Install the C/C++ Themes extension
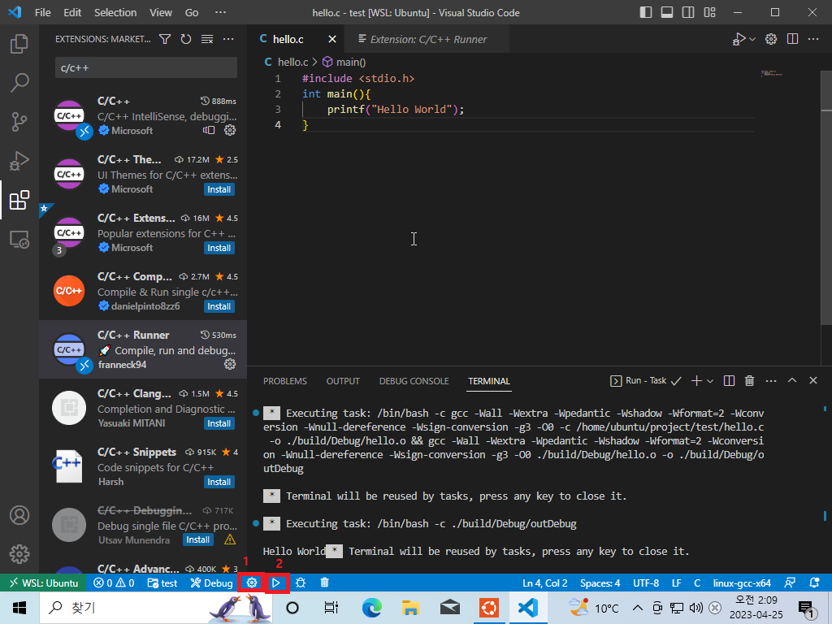 [219, 189]
